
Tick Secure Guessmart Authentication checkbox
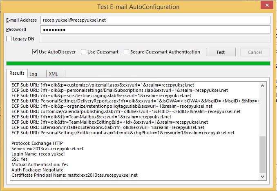coord(126,52)
